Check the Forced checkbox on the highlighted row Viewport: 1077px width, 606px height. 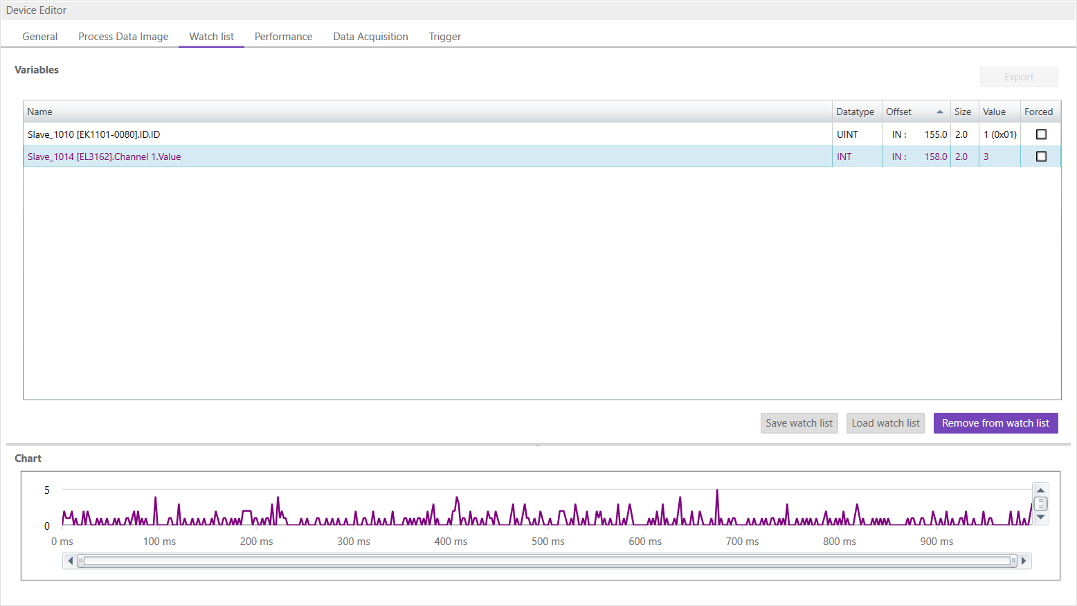1041,156
